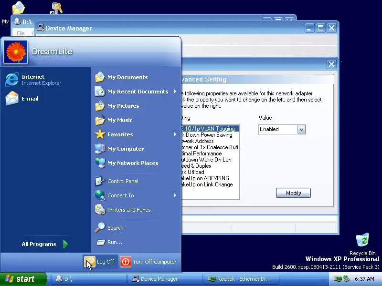Viewport: 382px width, 286px height.
Task: Open Control Panel
Action: [117, 181]
